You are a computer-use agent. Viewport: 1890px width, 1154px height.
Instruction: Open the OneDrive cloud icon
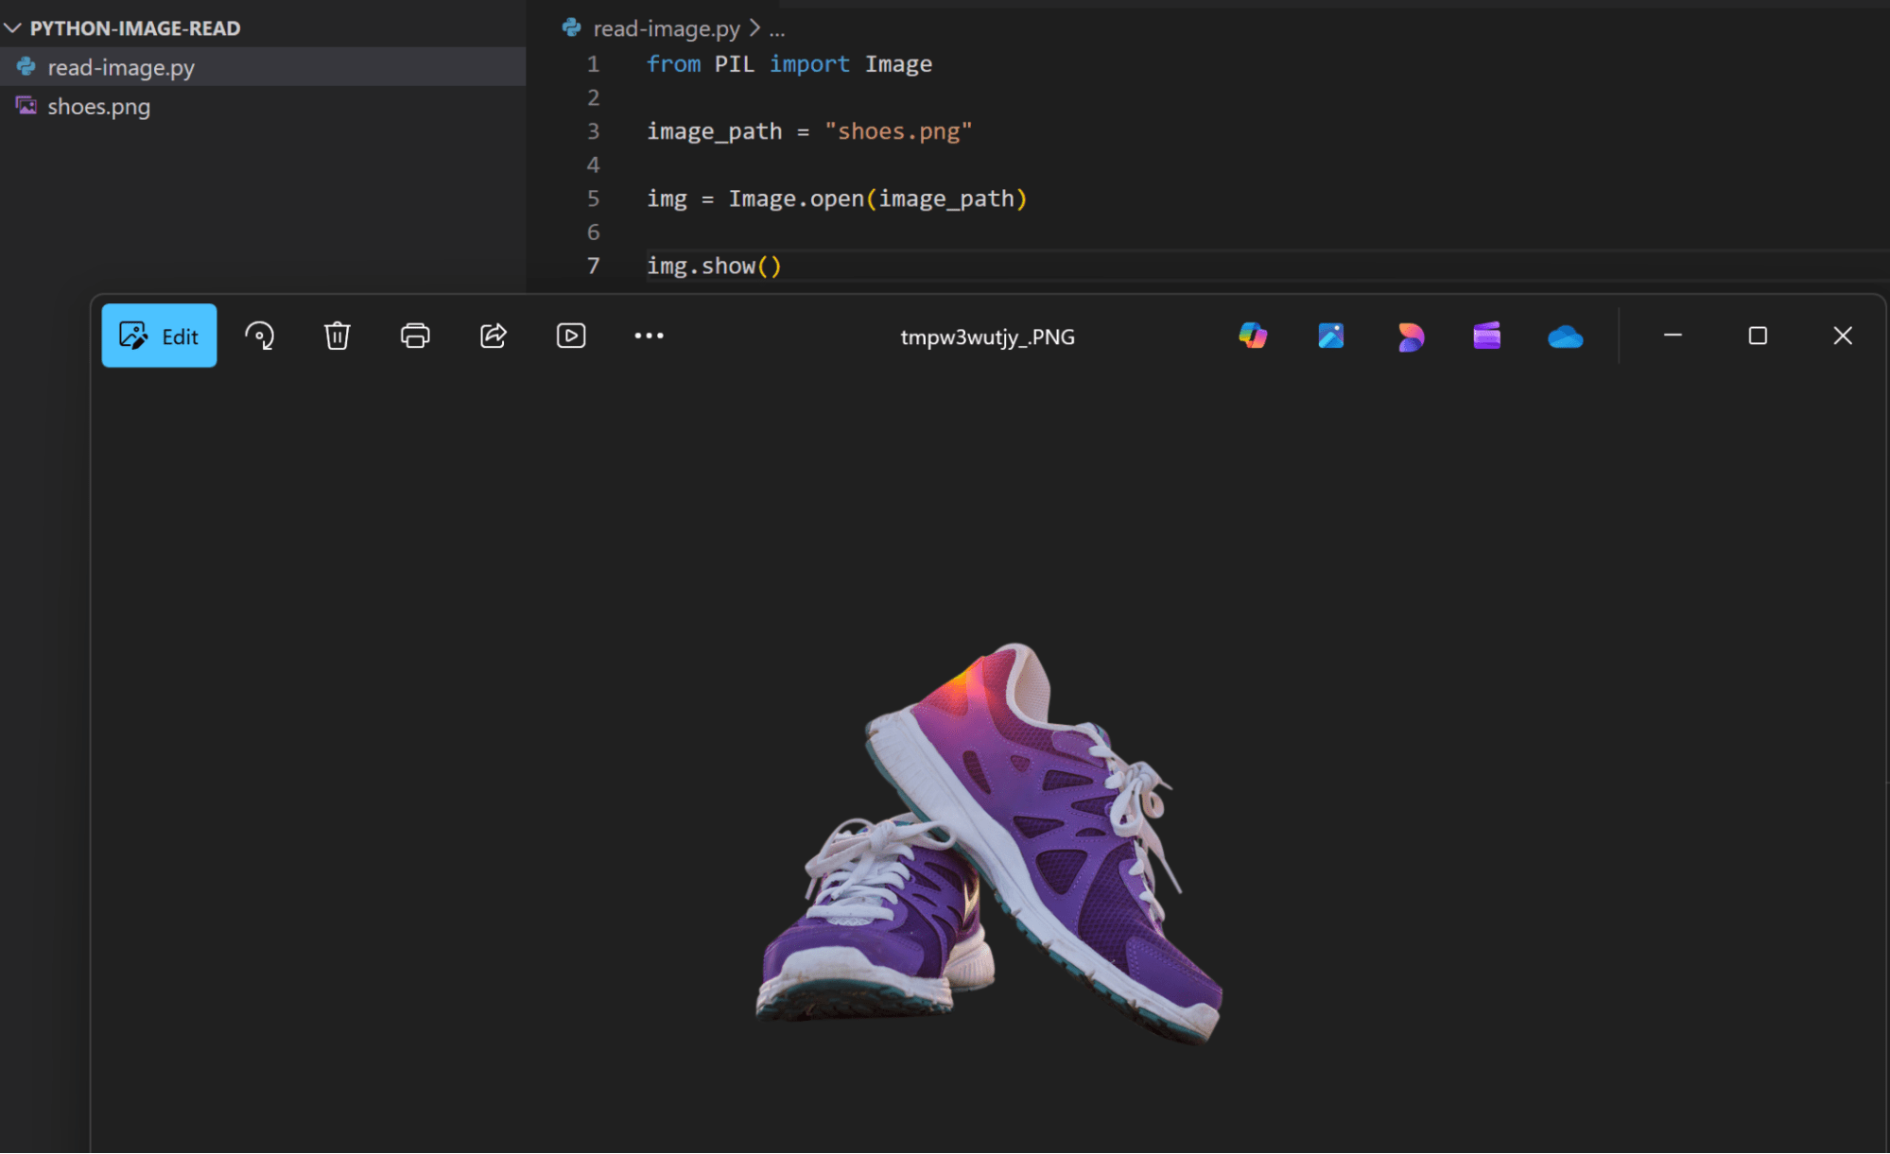point(1565,336)
